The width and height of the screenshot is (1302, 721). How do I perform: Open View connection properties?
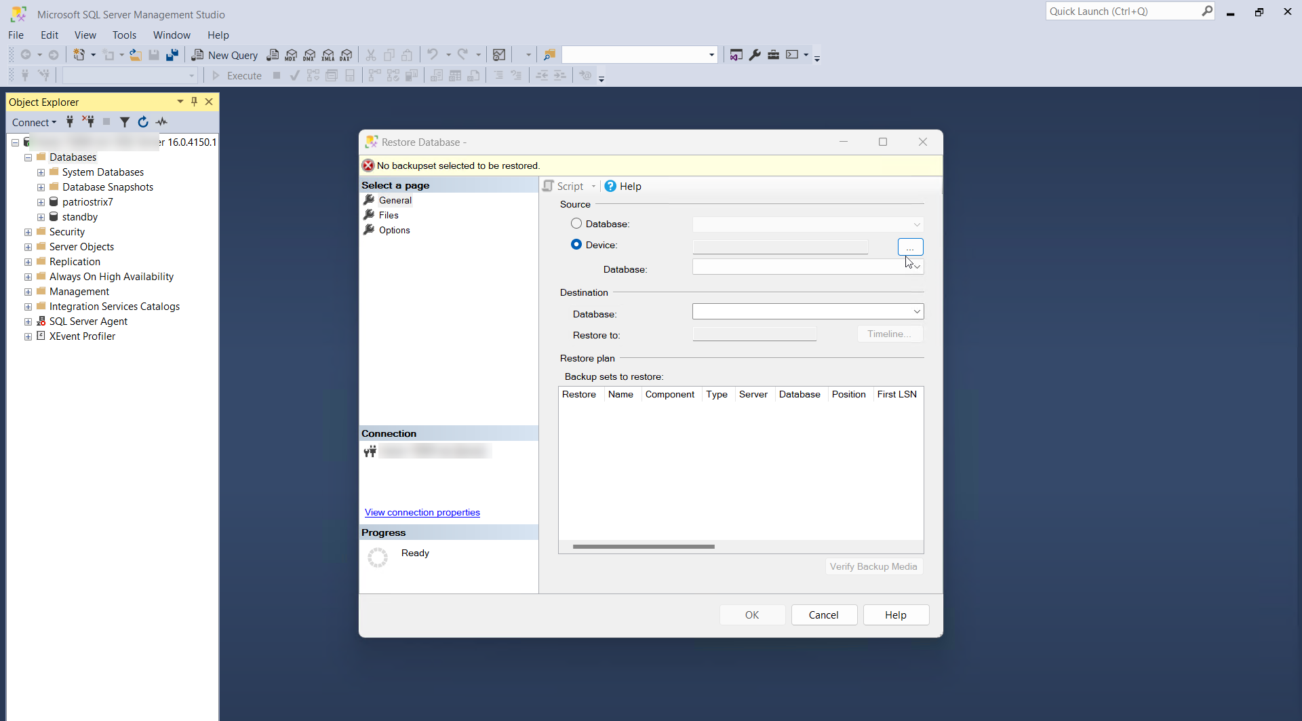[x=422, y=512]
